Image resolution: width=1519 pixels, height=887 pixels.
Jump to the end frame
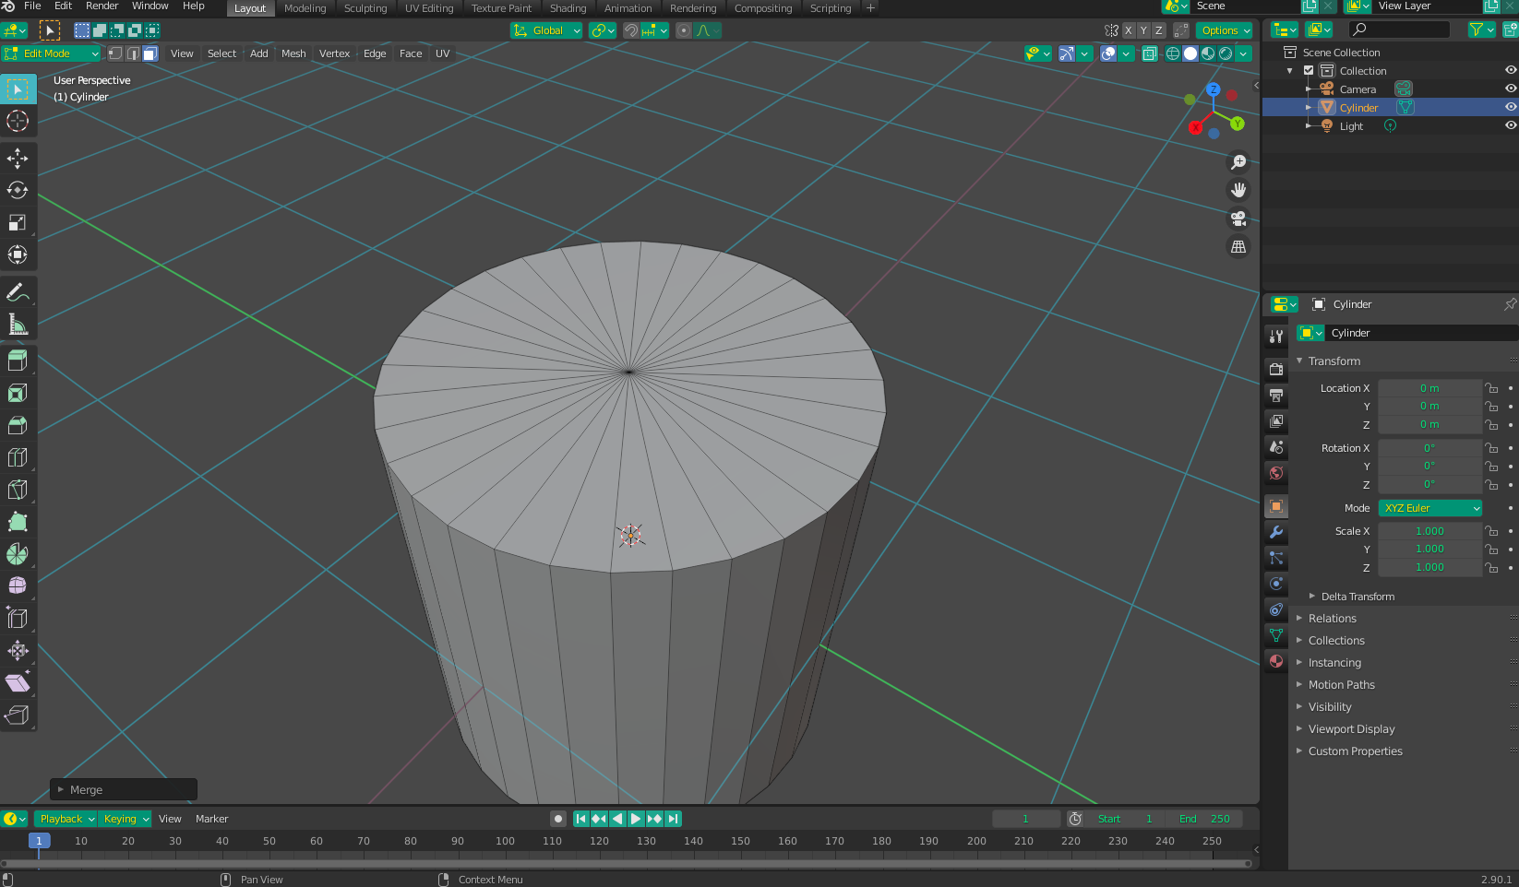[x=674, y=819]
